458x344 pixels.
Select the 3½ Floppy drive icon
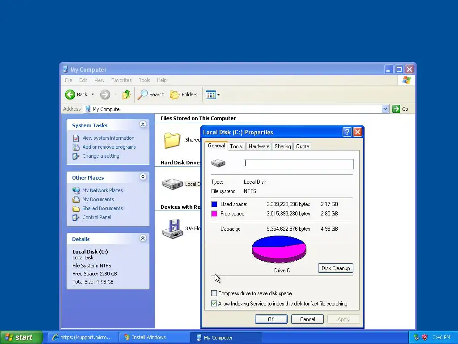coord(173,229)
